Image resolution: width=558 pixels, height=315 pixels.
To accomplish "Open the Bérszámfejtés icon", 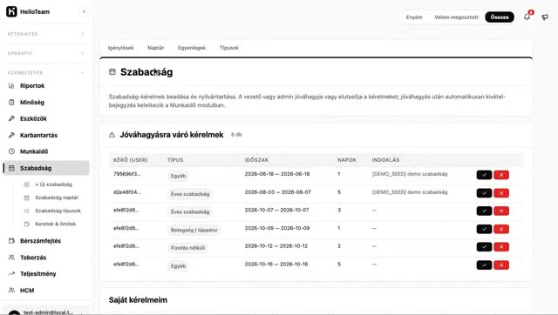I will click(11, 241).
